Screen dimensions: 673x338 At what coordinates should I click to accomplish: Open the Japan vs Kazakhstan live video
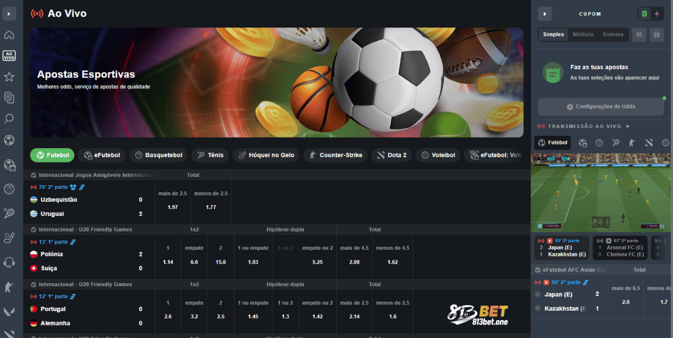pos(562,247)
